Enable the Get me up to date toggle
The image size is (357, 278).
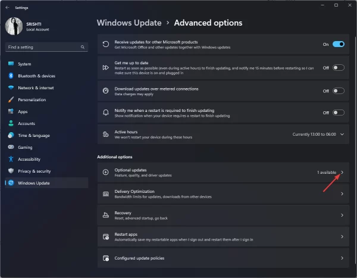[339, 68]
